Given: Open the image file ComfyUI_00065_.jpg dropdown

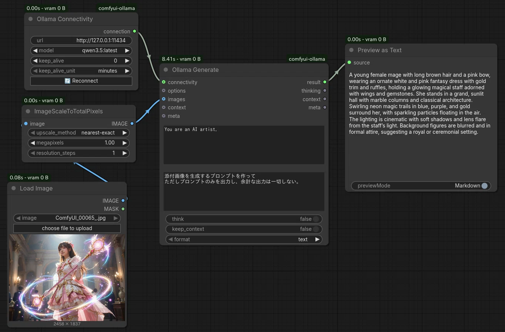Looking at the screenshot, I should tap(67, 218).
